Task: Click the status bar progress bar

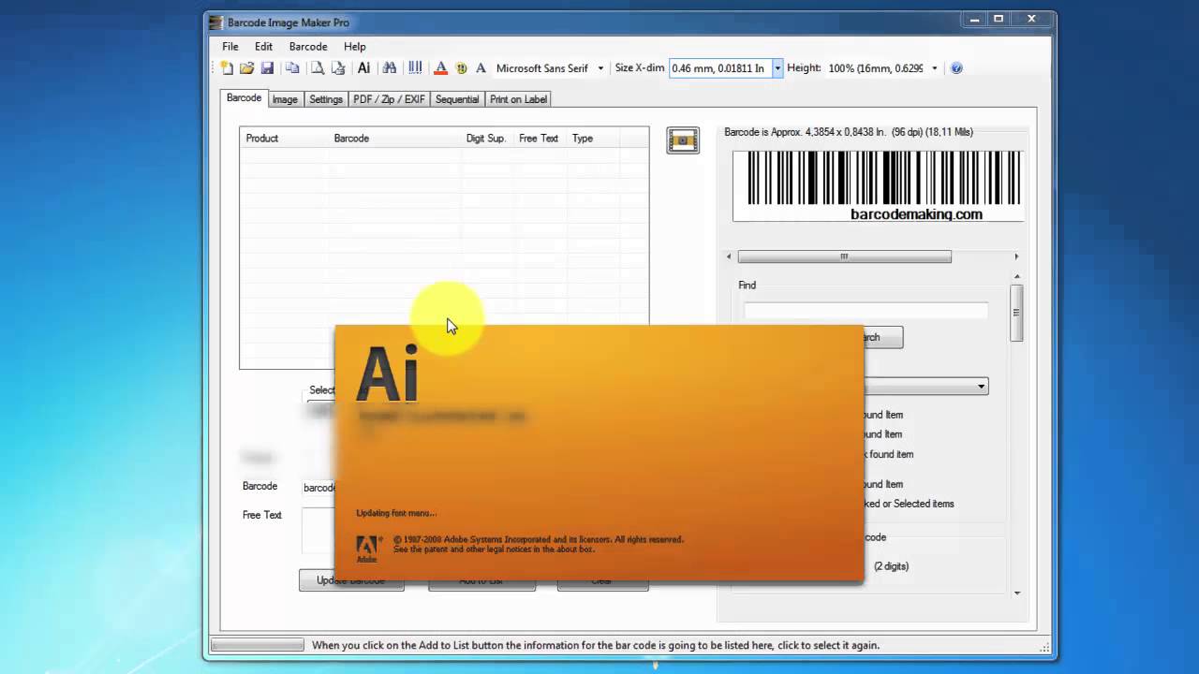Action: click(258, 645)
